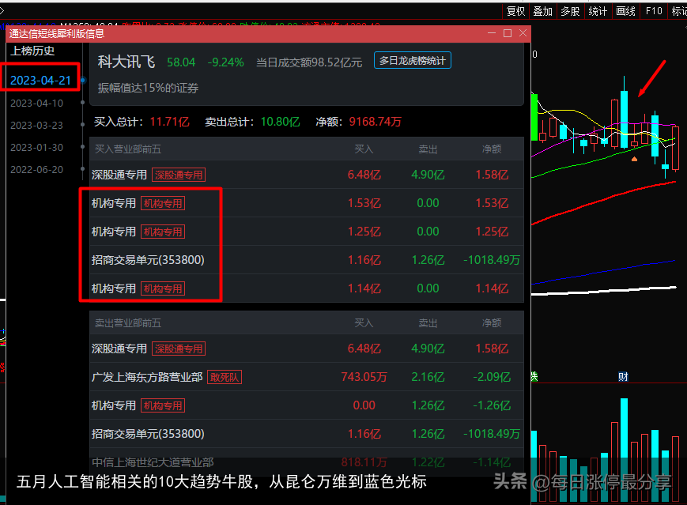This screenshot has width=687, height=505.
Task: Click the buy total 11.71亿
Action: tap(169, 122)
